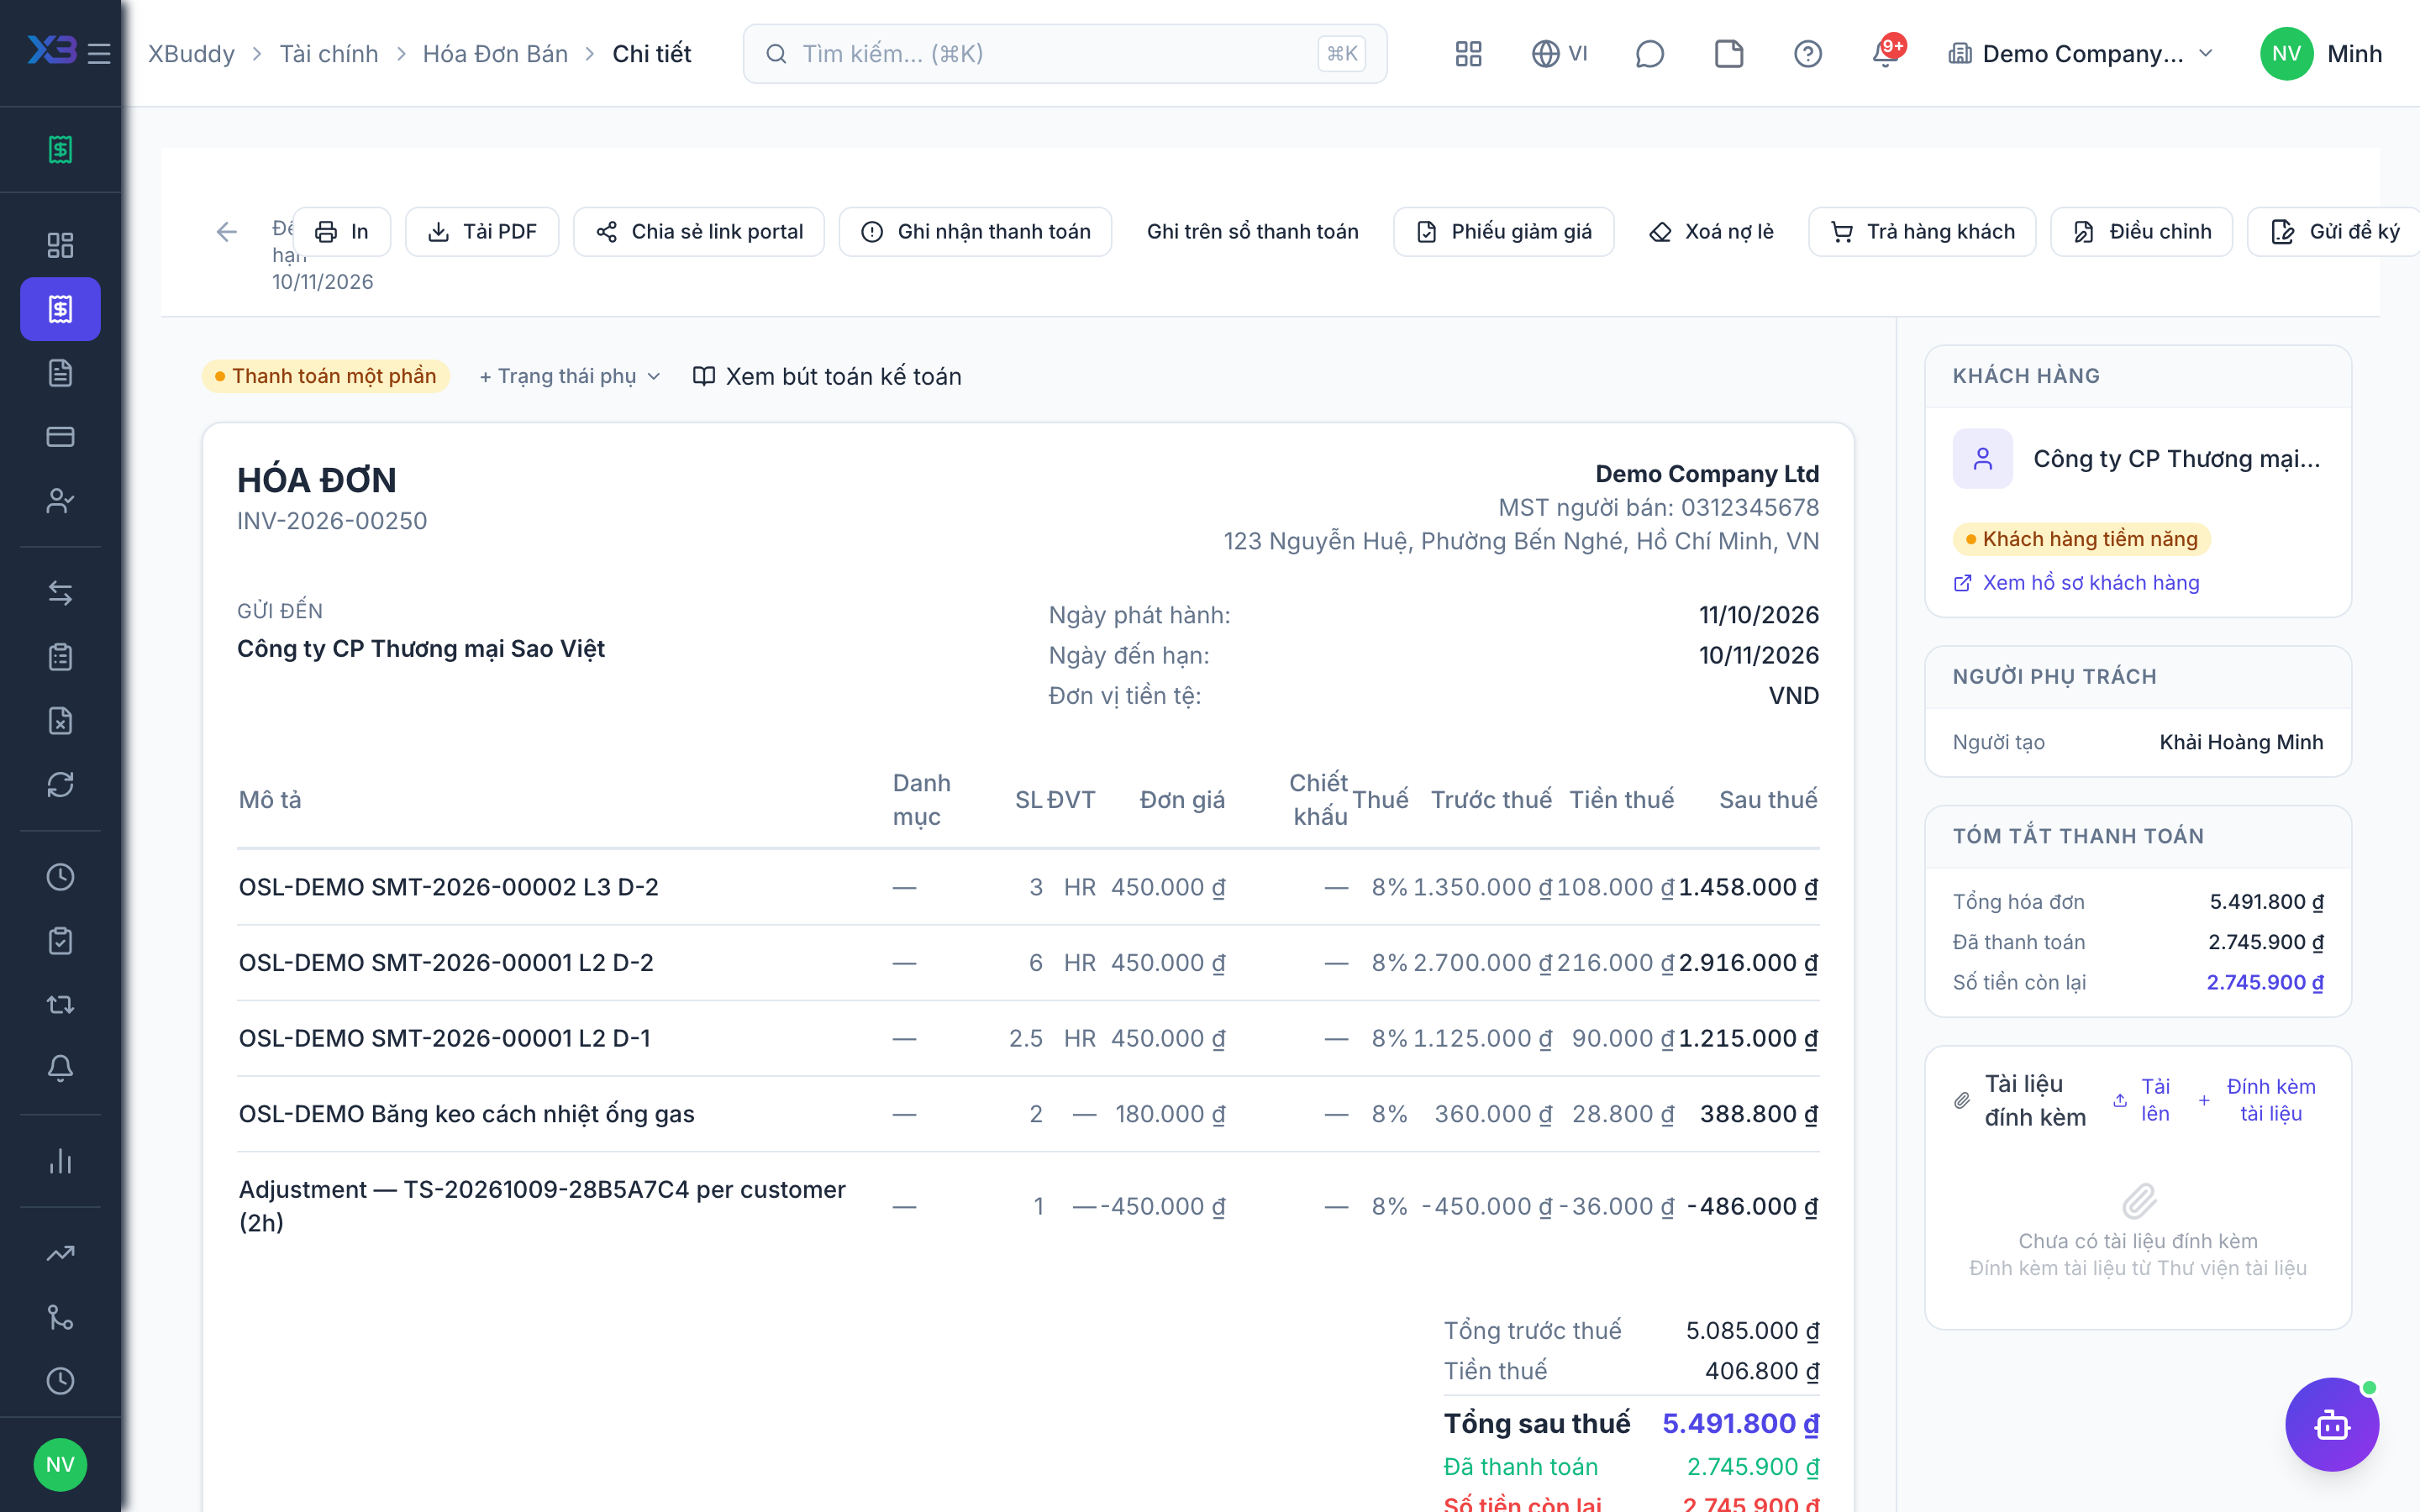Screen dimensions: 2420x1512
Task: Click Trả hàng khách button
Action: (1922, 232)
